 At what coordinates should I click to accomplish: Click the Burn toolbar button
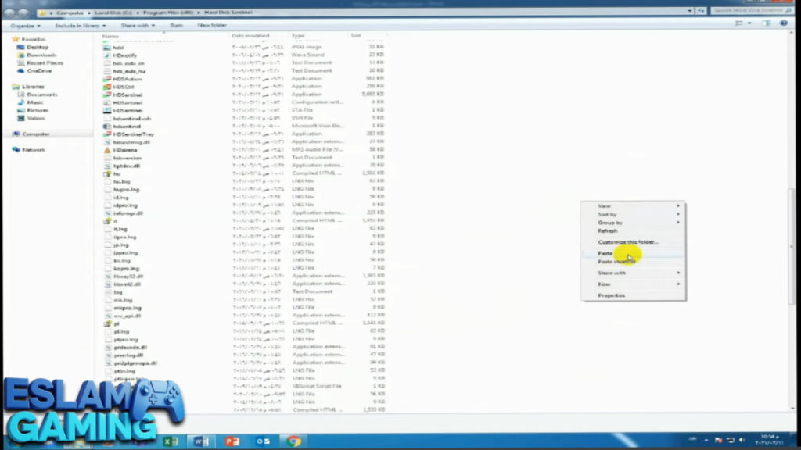(x=177, y=25)
